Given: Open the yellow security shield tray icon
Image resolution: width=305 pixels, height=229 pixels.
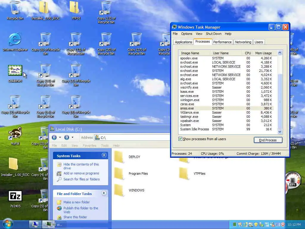Looking at the screenshot, I should pos(256,225).
